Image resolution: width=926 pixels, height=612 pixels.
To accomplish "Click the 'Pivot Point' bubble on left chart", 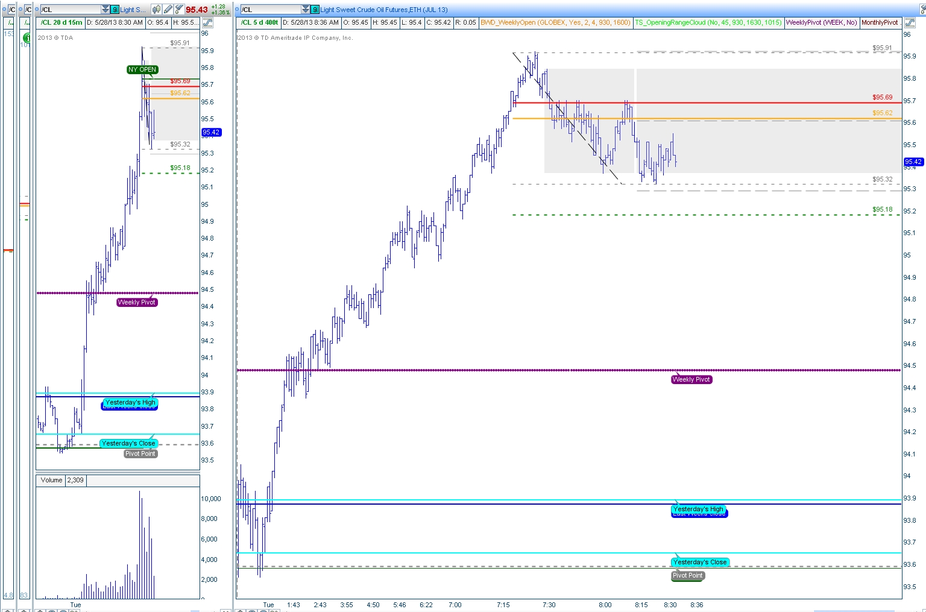I will pos(140,453).
